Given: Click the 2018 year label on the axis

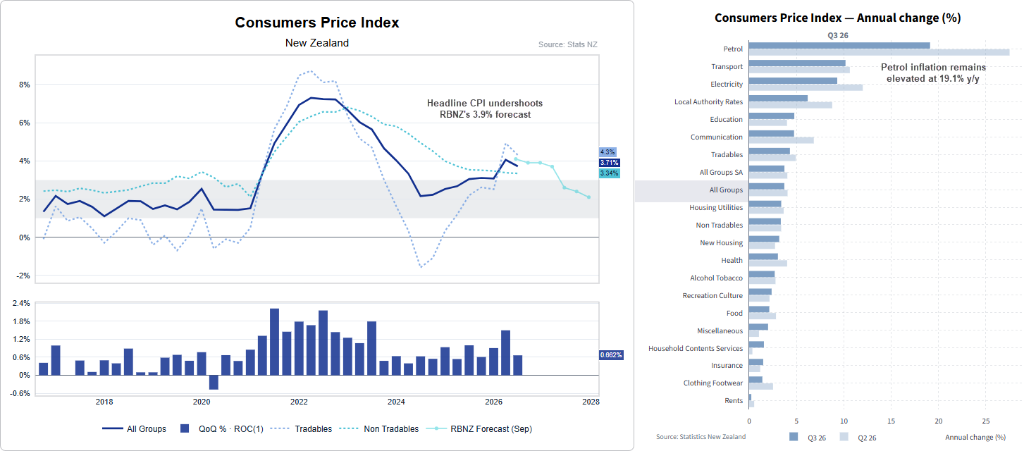Looking at the screenshot, I should point(104,402).
